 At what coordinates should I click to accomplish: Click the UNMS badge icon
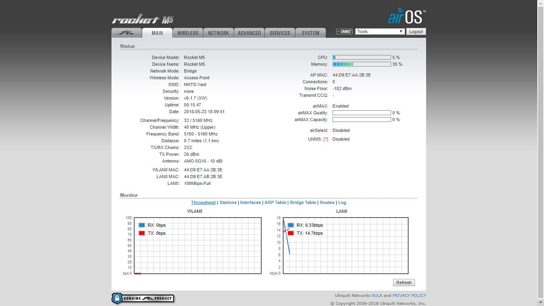(344, 31)
